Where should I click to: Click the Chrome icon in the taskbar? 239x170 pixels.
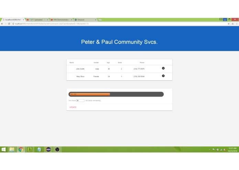pyautogui.click(x=21, y=149)
